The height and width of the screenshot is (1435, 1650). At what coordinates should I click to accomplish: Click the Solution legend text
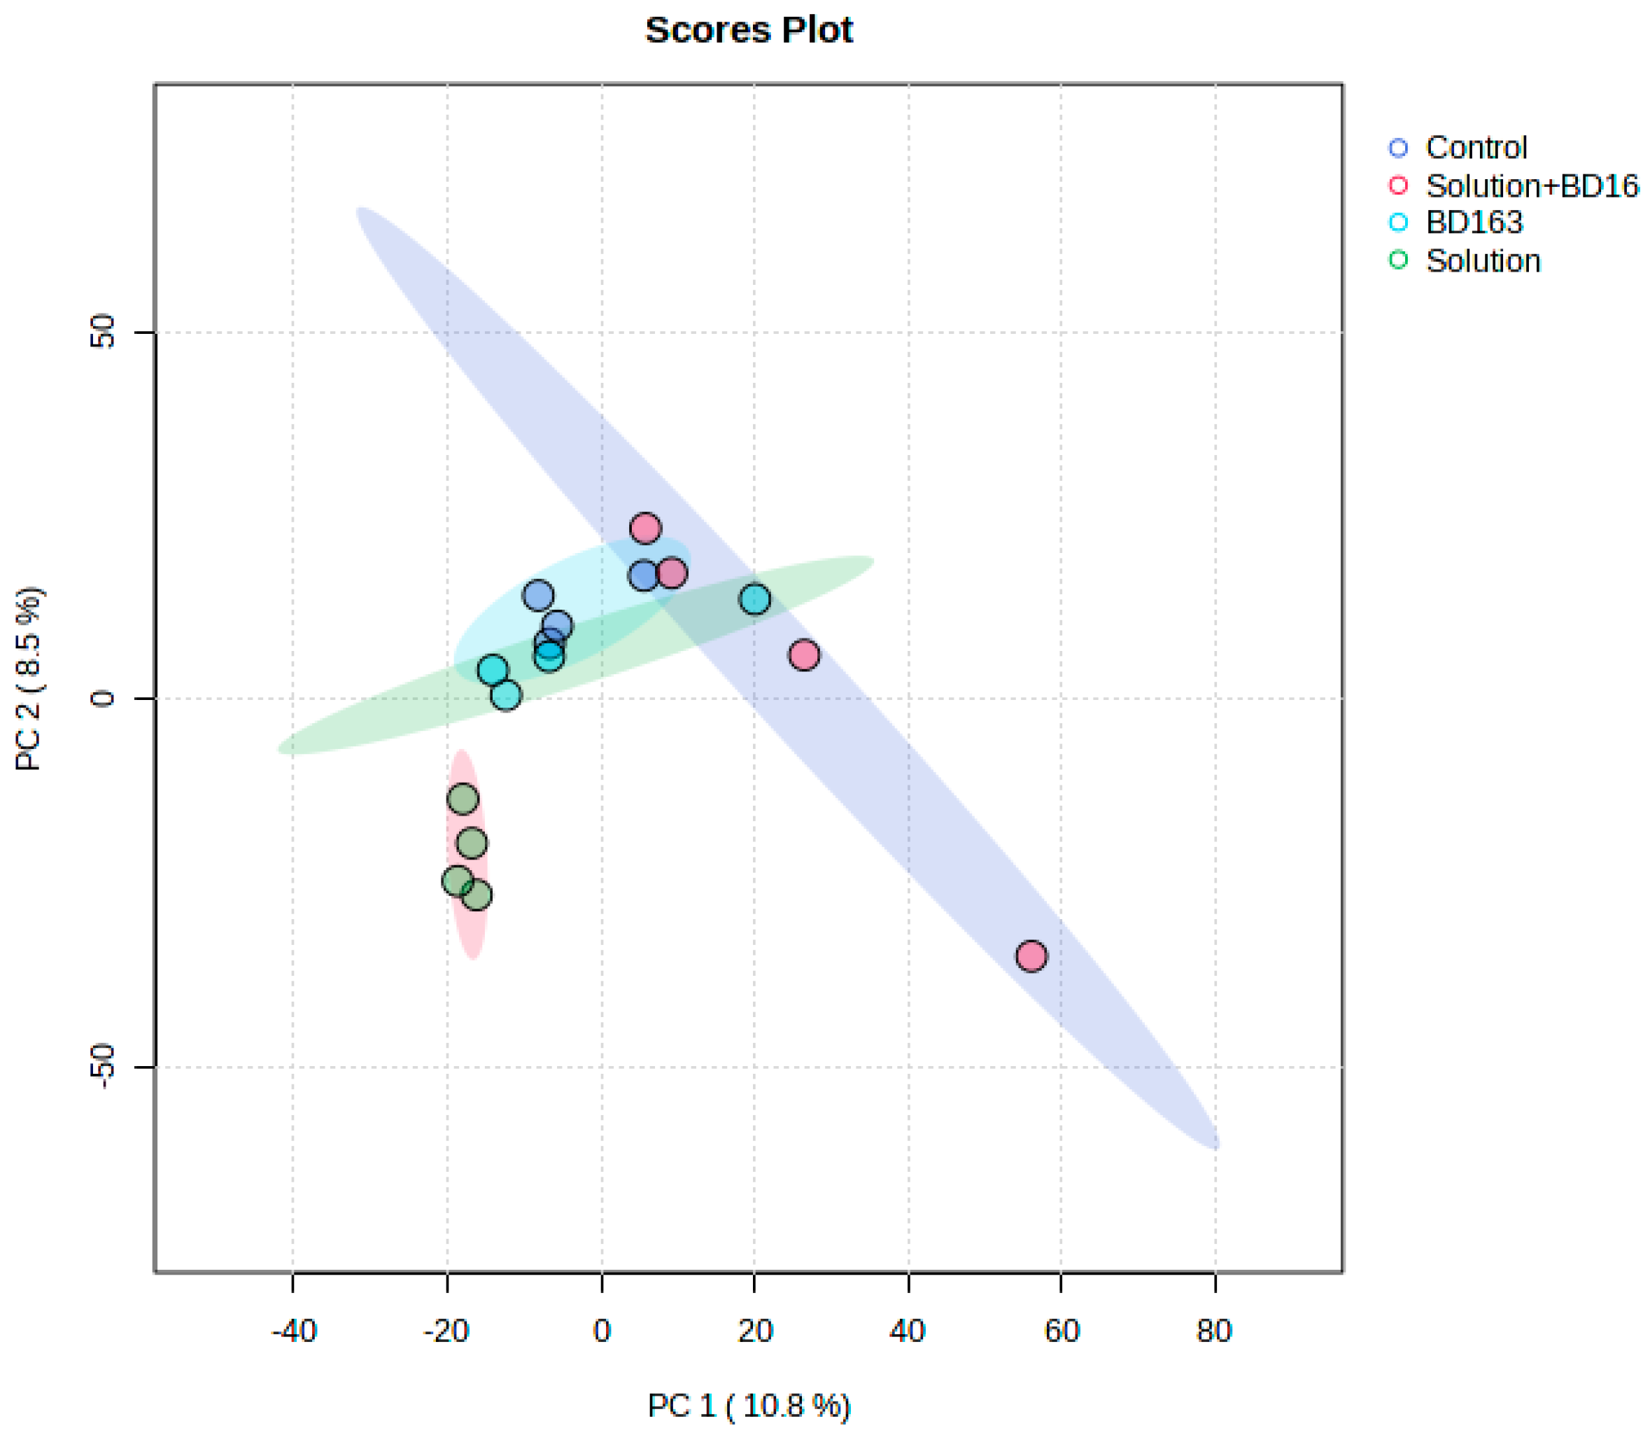coord(1483,261)
